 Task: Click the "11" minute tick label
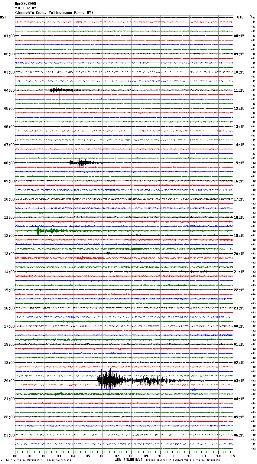point(175,456)
